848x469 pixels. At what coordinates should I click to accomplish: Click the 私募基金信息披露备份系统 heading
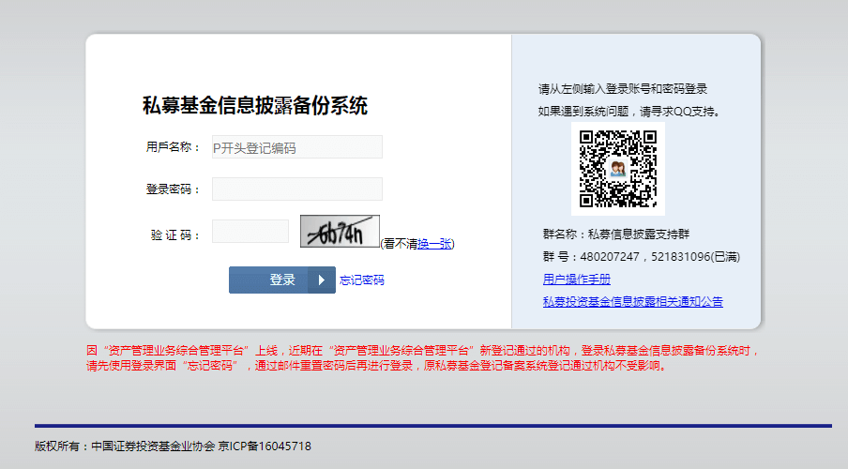[x=254, y=106]
